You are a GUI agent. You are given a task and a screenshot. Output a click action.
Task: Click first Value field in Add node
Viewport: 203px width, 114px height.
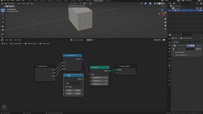[x=73, y=91]
